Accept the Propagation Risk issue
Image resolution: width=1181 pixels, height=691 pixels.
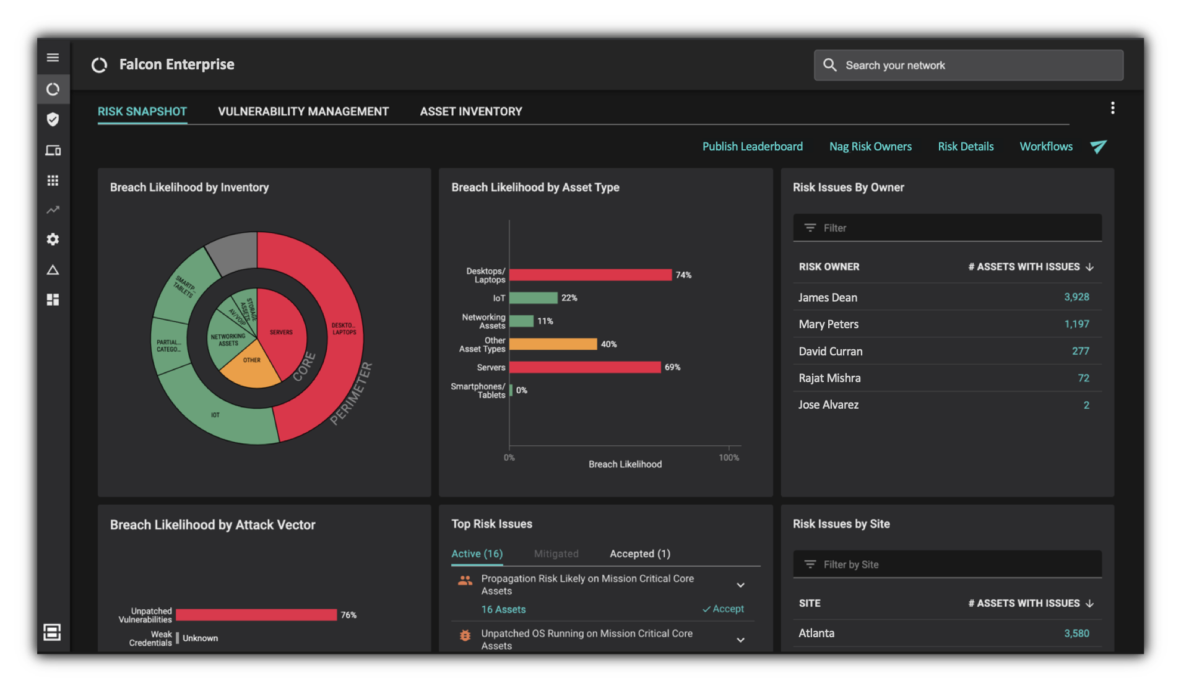tap(723, 609)
